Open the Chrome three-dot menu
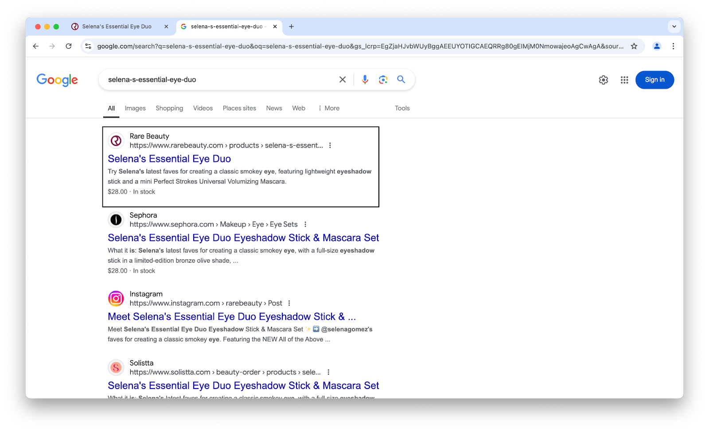Viewport: 709px width, 432px height. tap(673, 46)
